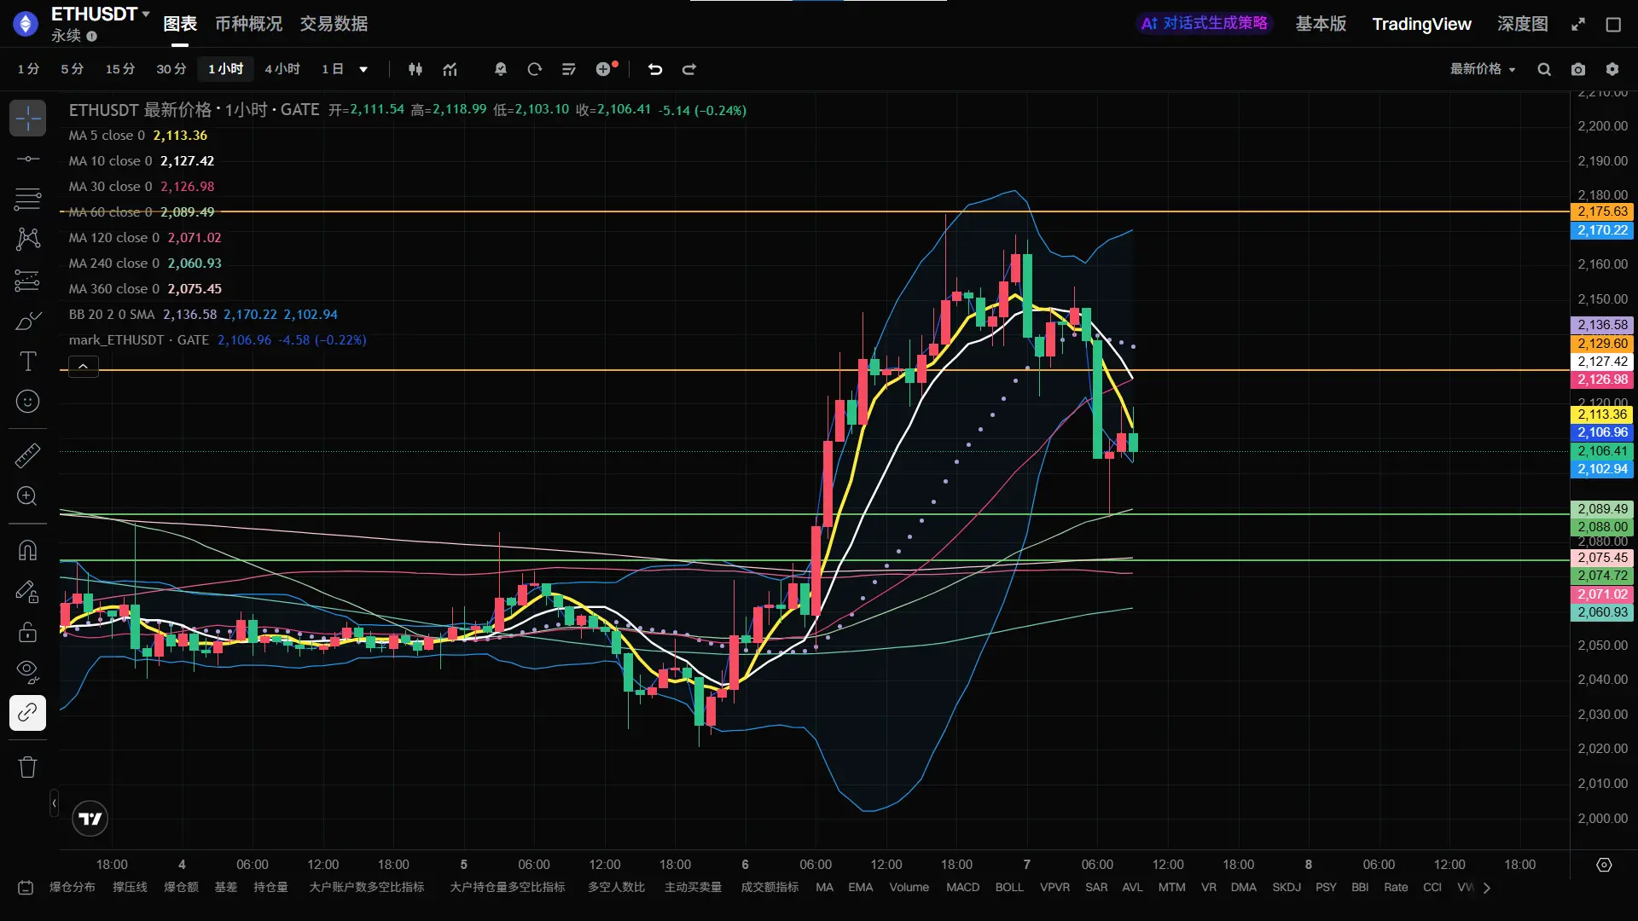Toggle lock all drawing tools
The height and width of the screenshot is (921, 1638).
click(27, 632)
